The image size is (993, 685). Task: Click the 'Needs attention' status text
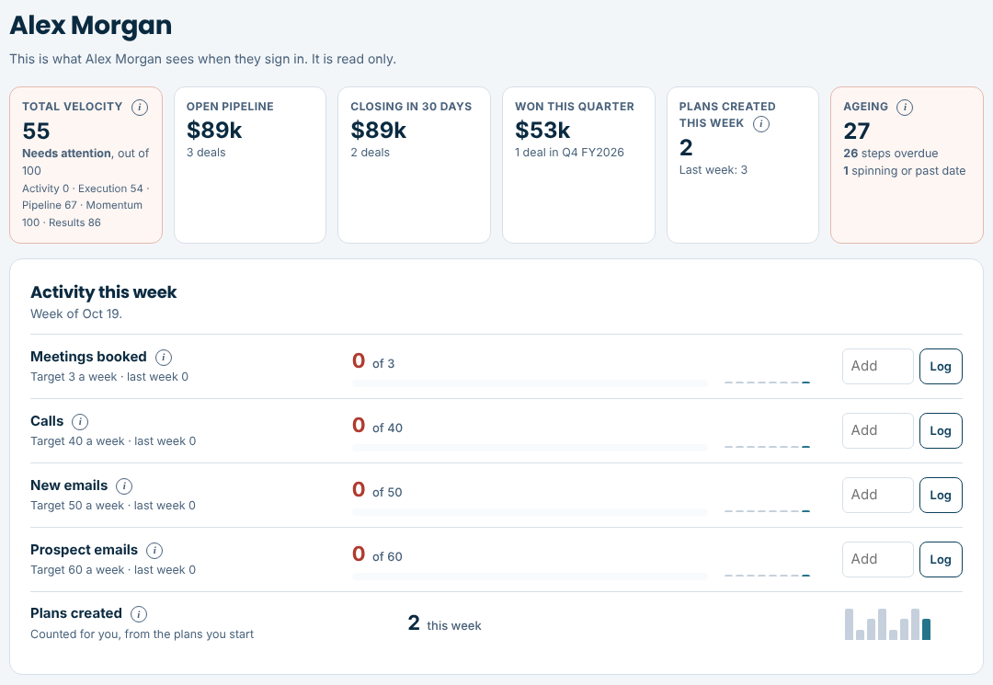66,154
